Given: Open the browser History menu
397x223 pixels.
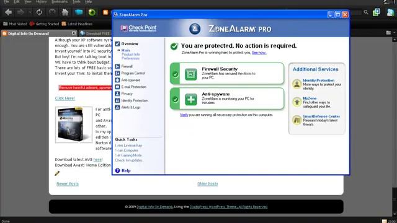Looking at the screenshot, I should [42, 1].
